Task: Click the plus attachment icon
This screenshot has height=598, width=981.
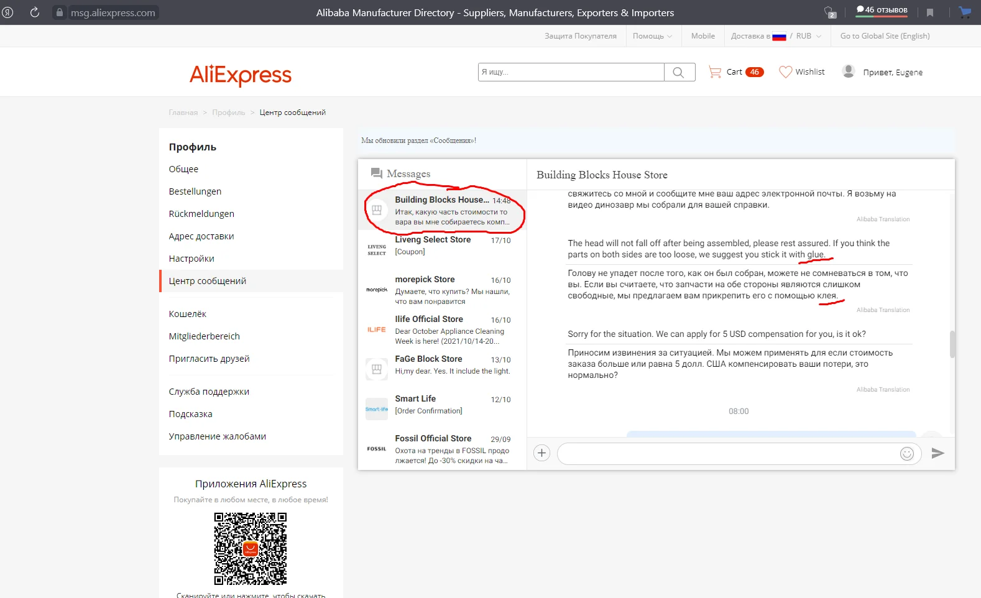Action: pos(542,453)
